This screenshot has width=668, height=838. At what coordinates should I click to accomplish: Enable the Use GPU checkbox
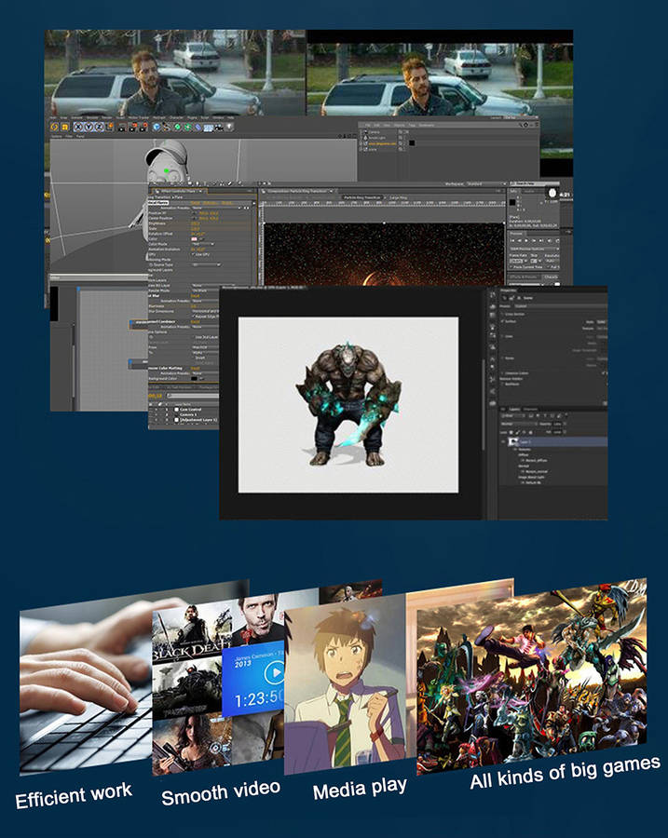(195, 252)
